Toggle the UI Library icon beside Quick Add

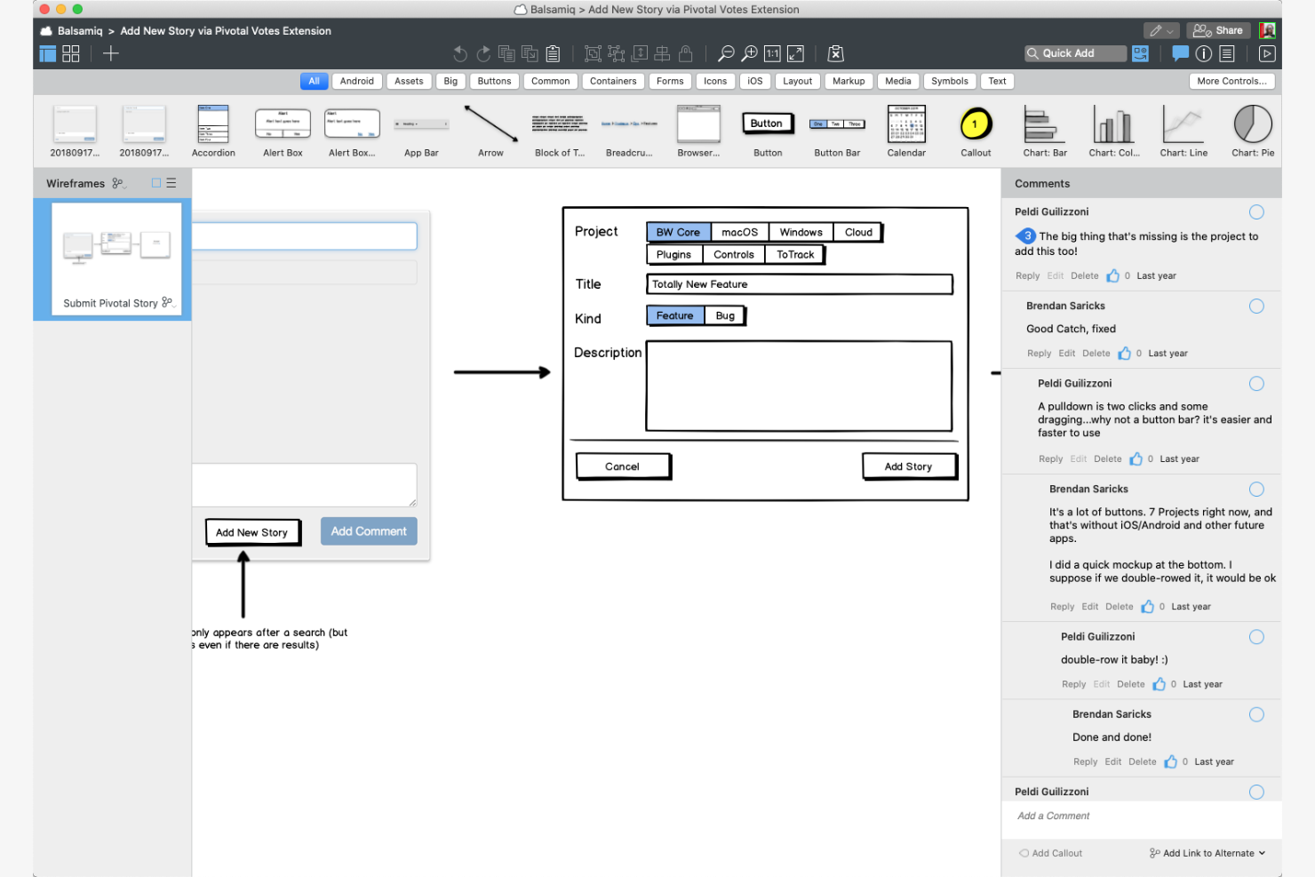pos(1140,54)
